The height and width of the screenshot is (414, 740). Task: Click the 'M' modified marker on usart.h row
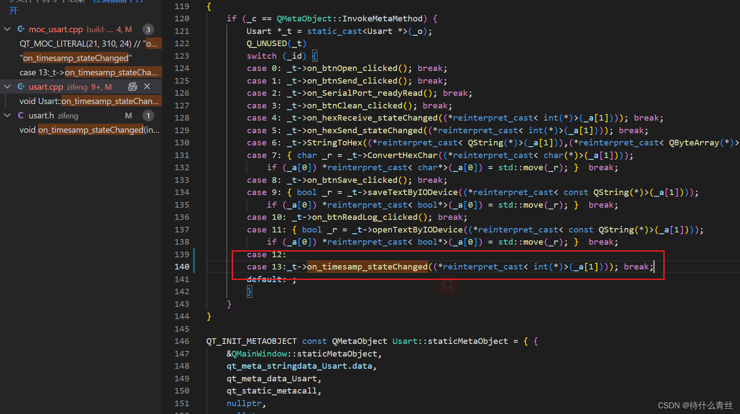128,115
